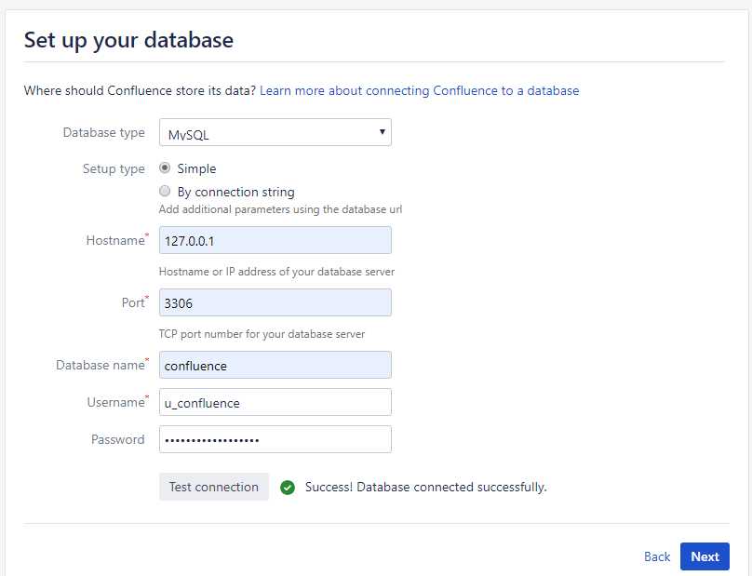Open Learn more about connecting Confluence link
The width and height of the screenshot is (752, 576).
point(419,90)
